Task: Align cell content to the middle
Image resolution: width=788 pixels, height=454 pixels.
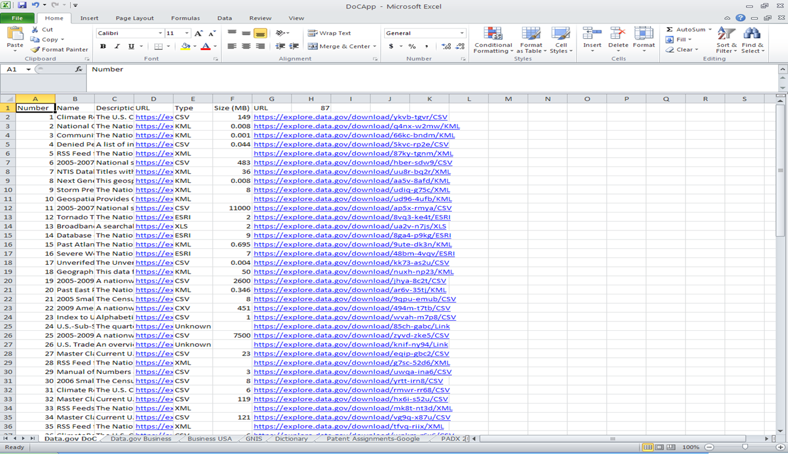Action: (x=246, y=33)
